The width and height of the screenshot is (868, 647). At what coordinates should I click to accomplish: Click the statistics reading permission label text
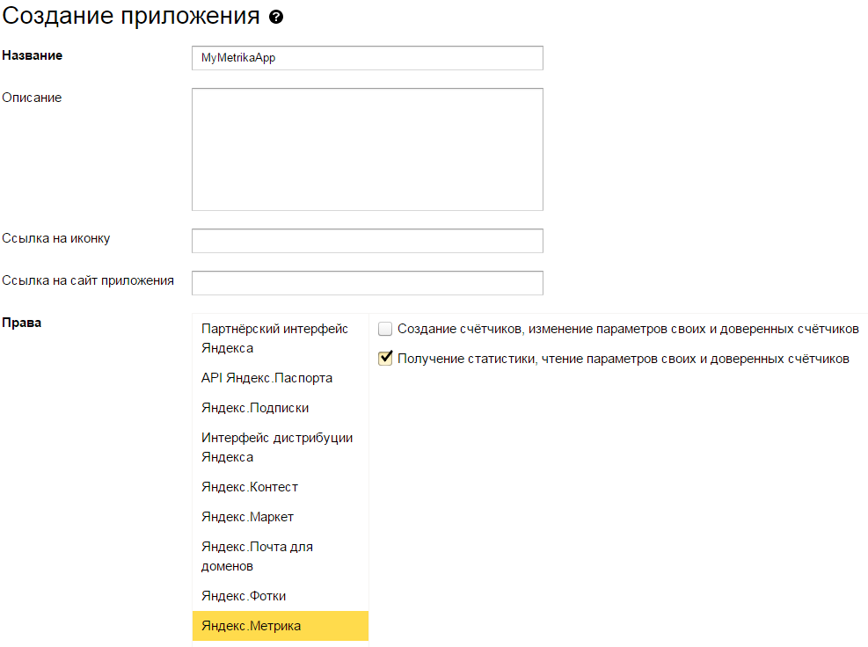(x=623, y=359)
